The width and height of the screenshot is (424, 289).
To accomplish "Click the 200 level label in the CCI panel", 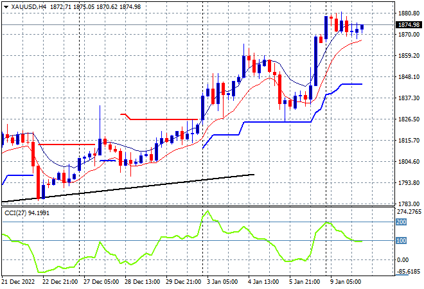I will coord(401,222).
